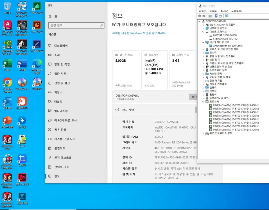Launch 한PDF 2022 desktop shortcut

click(x=22, y=179)
